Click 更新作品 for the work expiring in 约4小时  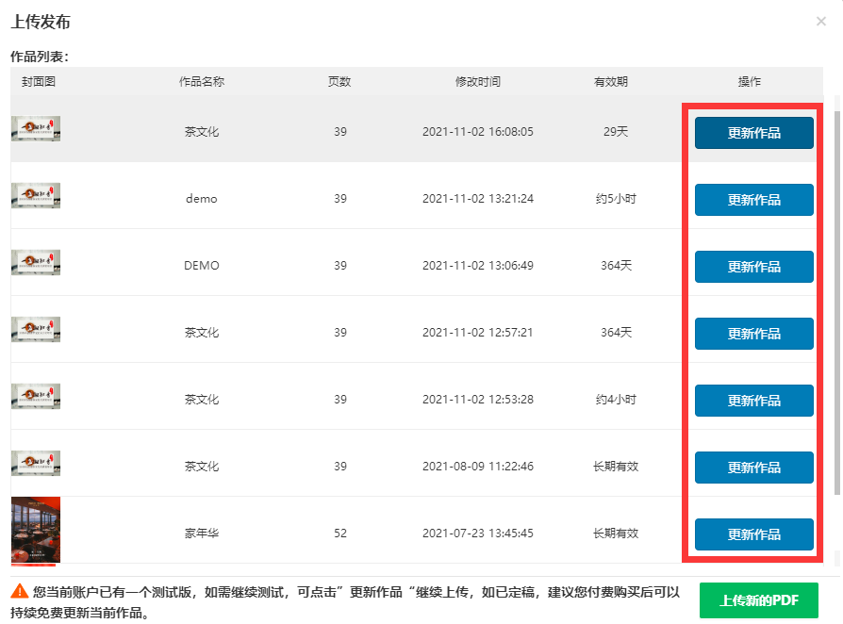click(753, 401)
